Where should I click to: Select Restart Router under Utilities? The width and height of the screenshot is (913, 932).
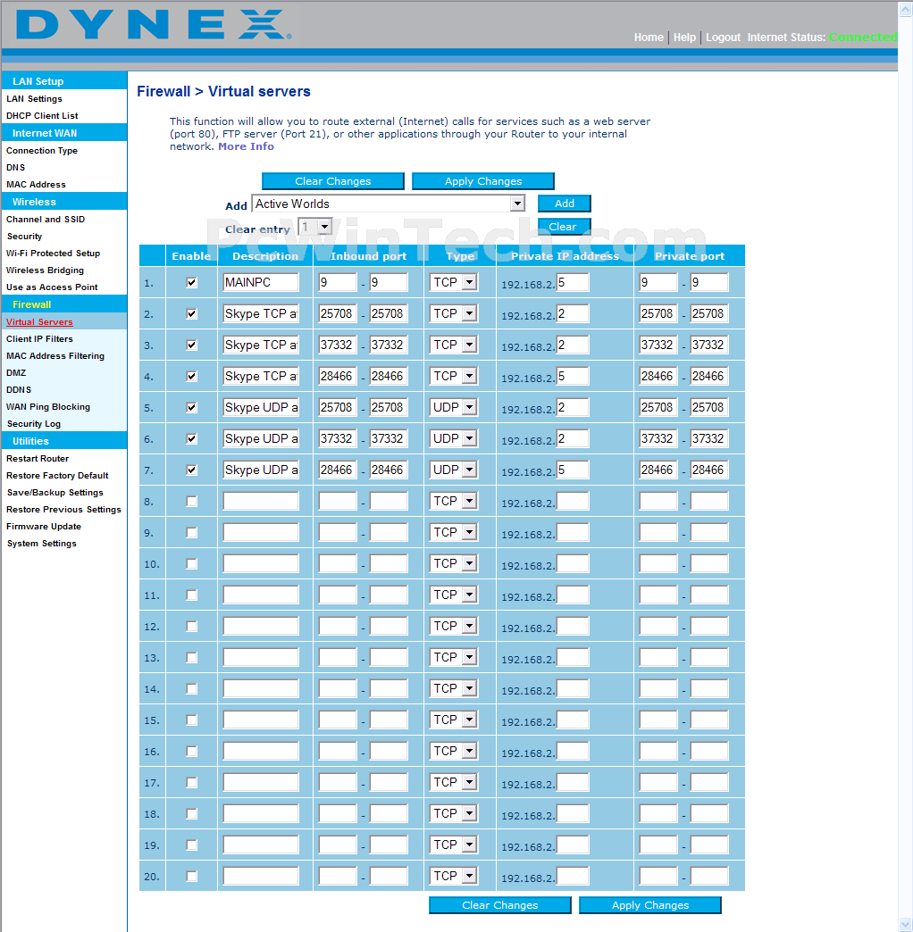click(x=38, y=459)
